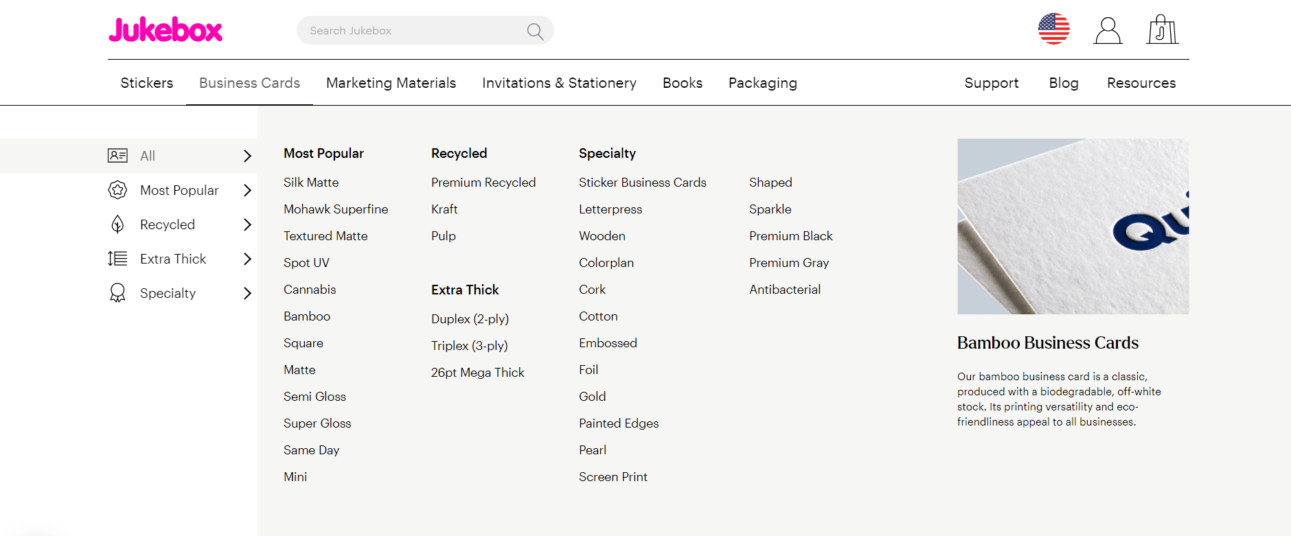The height and width of the screenshot is (536, 1291).
Task: Go to the Support page
Action: click(x=992, y=83)
